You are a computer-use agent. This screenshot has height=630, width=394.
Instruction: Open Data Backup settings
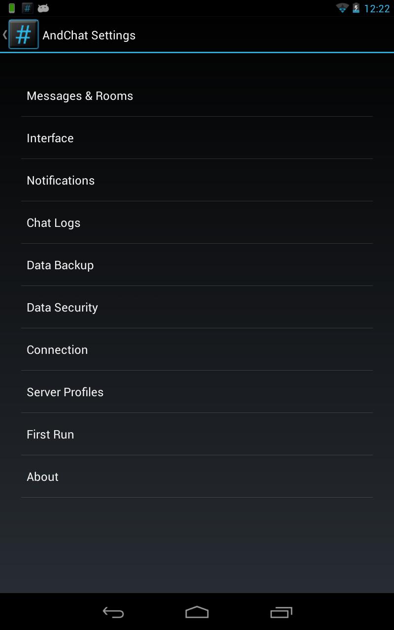coord(197,265)
